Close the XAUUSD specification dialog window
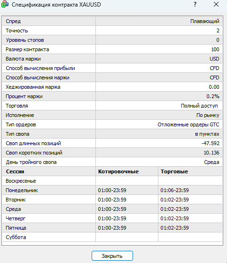 point(216,4)
